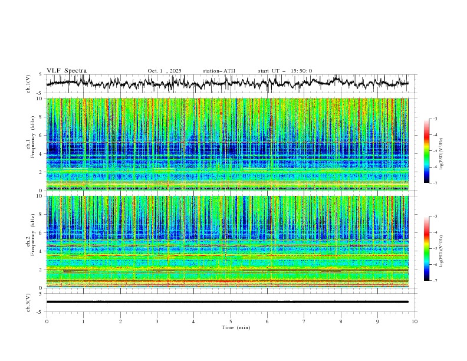
Task: Click the ch.2 PSD color scale bar
Action: click(426, 248)
